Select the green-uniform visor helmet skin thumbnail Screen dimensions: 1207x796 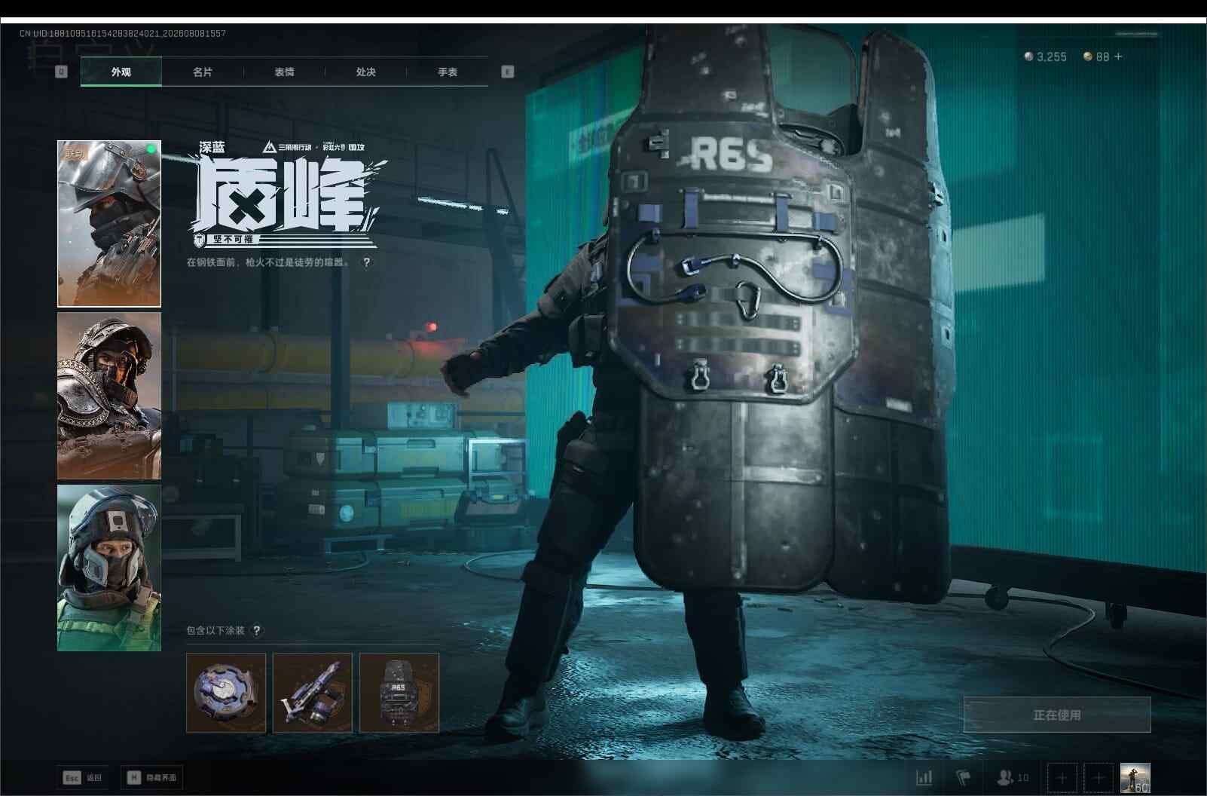109,568
